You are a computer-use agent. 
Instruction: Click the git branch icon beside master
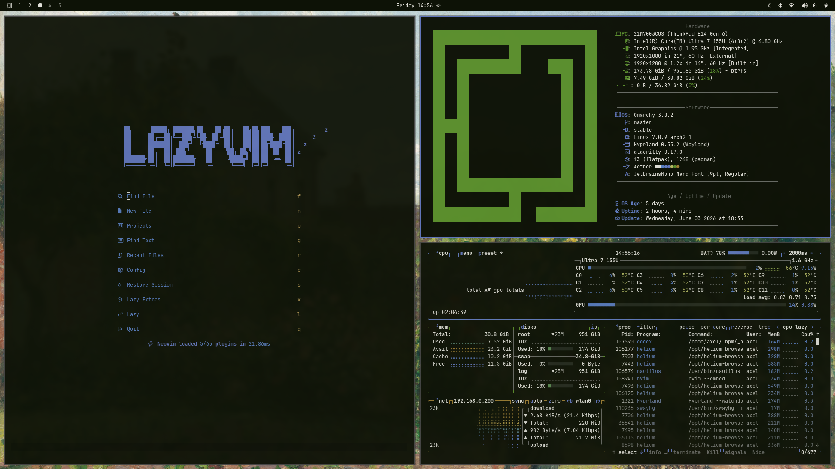(627, 122)
